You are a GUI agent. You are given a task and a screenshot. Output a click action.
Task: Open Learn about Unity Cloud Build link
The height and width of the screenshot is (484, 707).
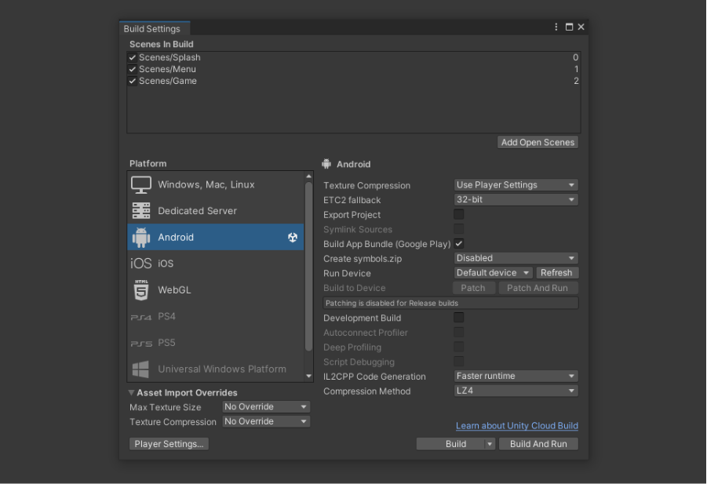tap(517, 426)
